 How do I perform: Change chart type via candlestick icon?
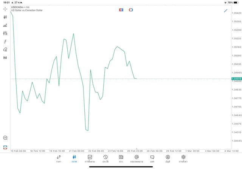click(5, 17)
